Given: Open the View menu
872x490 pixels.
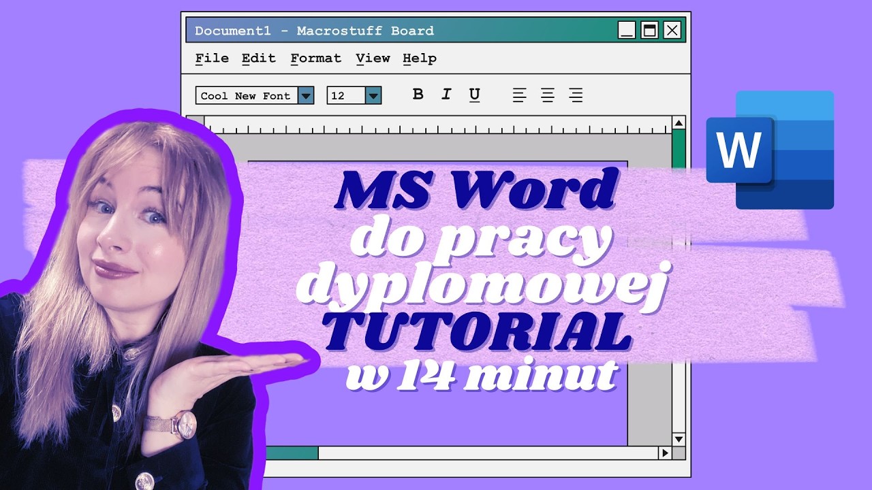Looking at the screenshot, I should 373,59.
